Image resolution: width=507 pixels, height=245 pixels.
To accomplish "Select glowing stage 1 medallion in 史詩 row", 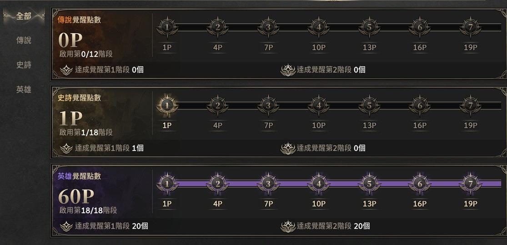I will [x=167, y=106].
